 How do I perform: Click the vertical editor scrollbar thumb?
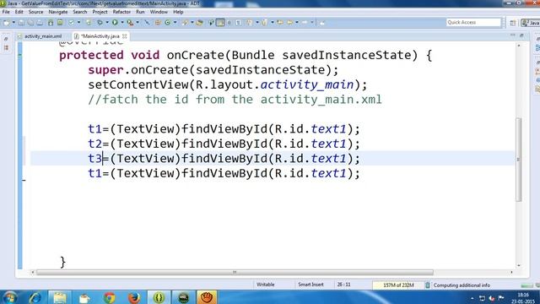coord(519,160)
